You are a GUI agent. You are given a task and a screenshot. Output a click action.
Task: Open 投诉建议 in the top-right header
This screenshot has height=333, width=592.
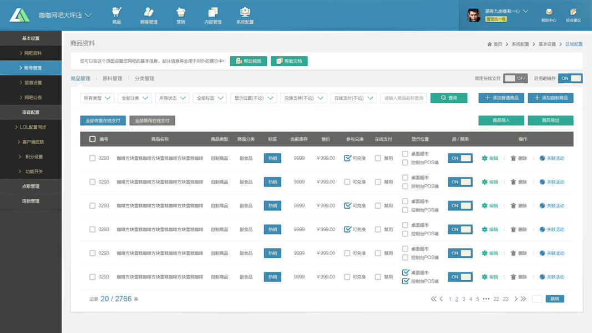coord(573,16)
